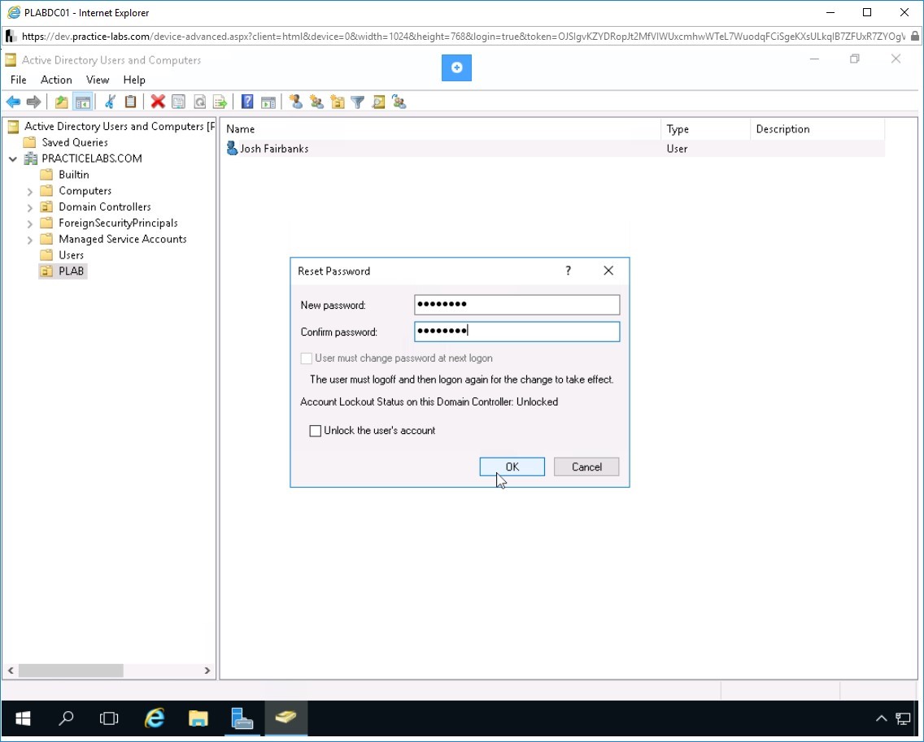
Task: Open the Help menu
Action: (x=133, y=80)
